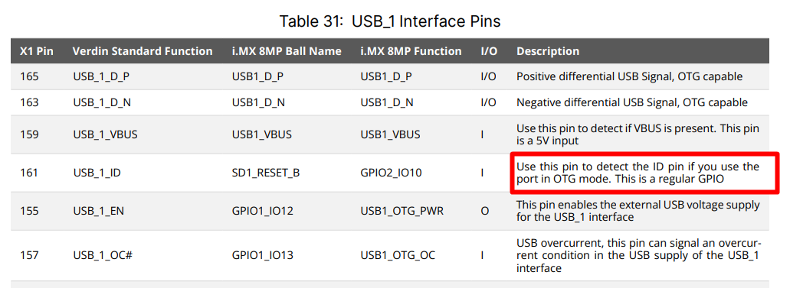
Task: Click the USB1_OTG_PWR function cell
Action: pos(402,211)
